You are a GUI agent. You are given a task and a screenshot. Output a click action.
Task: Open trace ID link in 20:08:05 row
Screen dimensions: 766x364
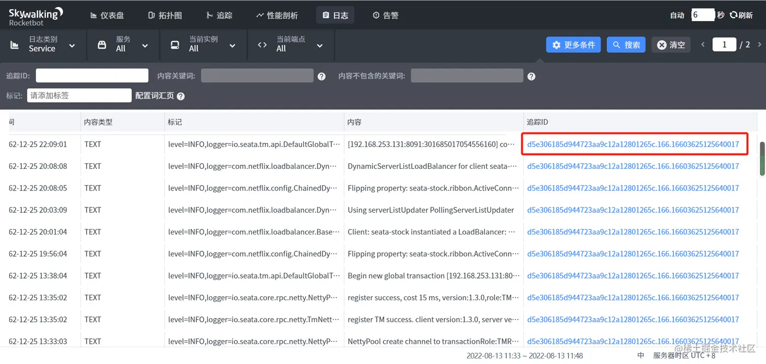[633, 188]
